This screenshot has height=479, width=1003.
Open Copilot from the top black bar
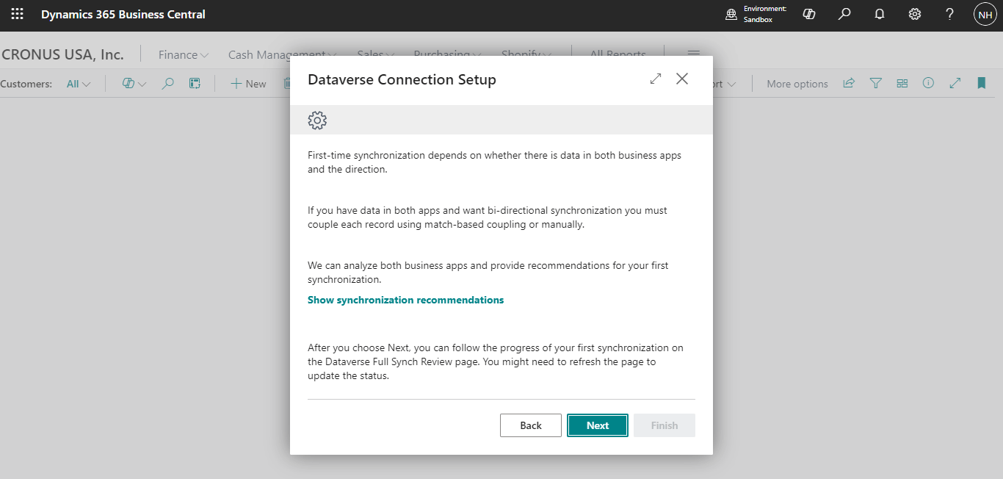809,14
